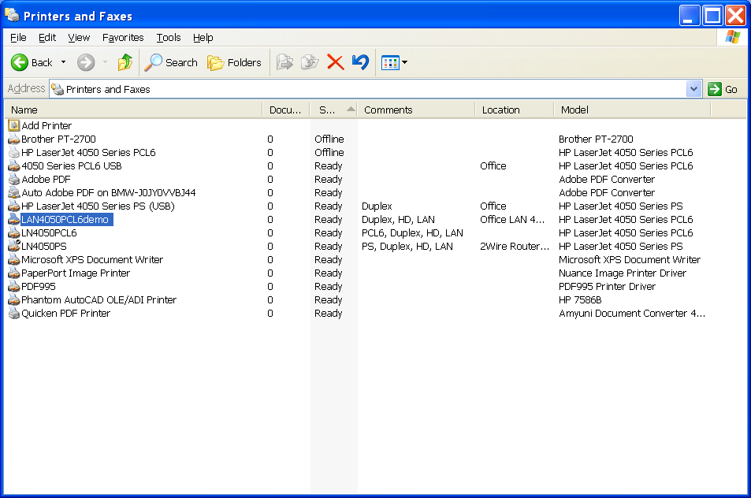
Task: Click the 'PS, Duplex, HD, LAN' comment
Action: click(407, 246)
